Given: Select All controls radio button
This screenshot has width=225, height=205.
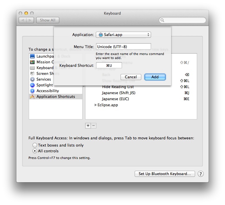Looking at the screenshot, I should (x=35, y=151).
